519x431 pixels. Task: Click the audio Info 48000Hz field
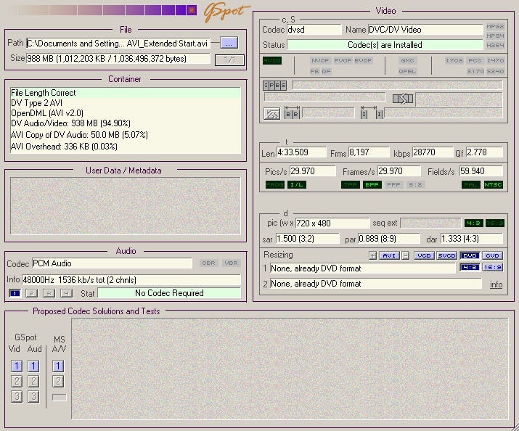[131, 280]
